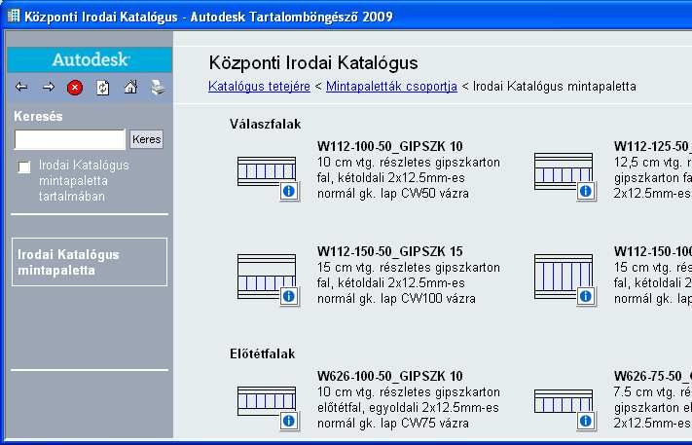Click the Központi Irodai Katalógus page heading

pos(313,62)
